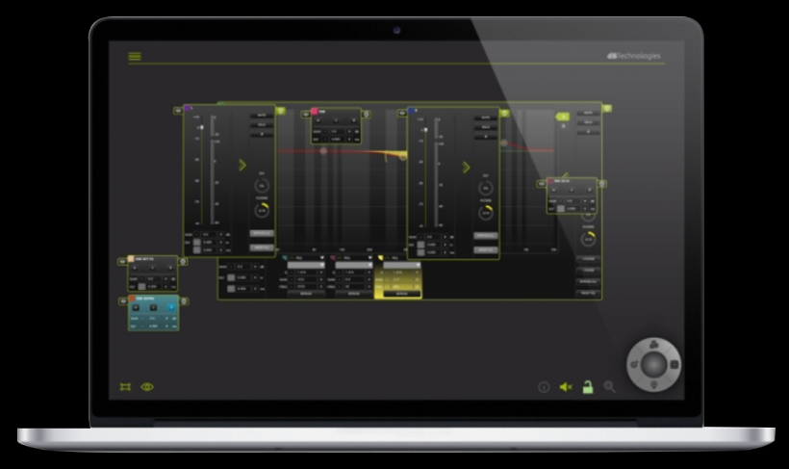The width and height of the screenshot is (789, 469).
Task: Click MUTE in the far-right column
Action: click(588, 113)
